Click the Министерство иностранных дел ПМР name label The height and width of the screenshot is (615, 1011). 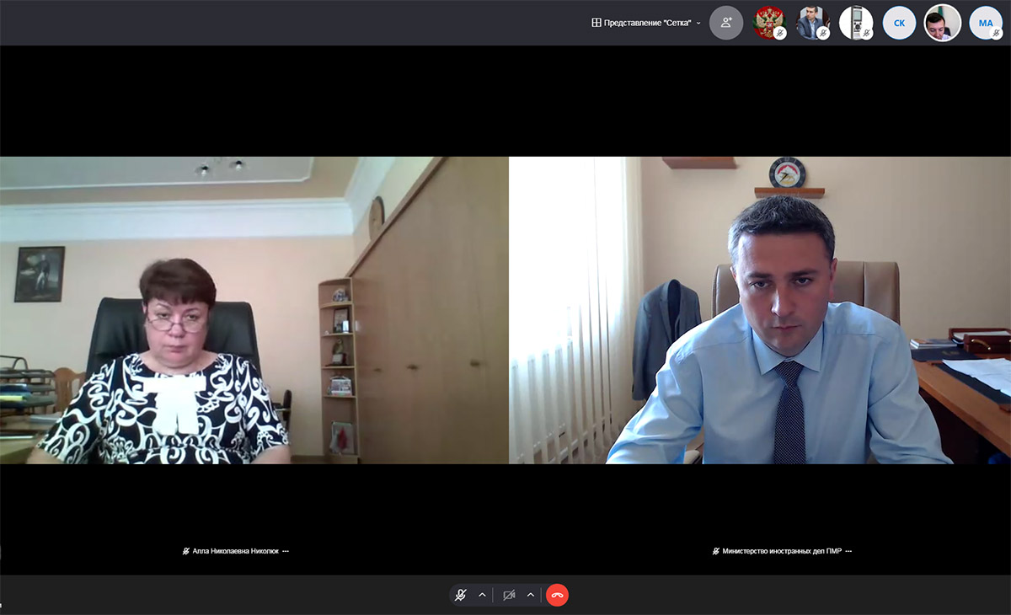pos(781,551)
